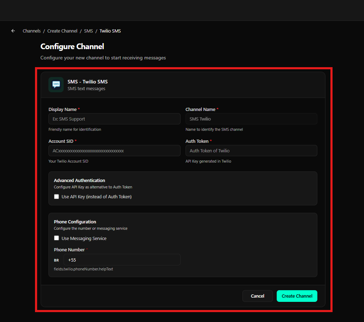Open the Channels breadcrumb link
Image resolution: width=364 pixels, height=322 pixels.
[31, 31]
